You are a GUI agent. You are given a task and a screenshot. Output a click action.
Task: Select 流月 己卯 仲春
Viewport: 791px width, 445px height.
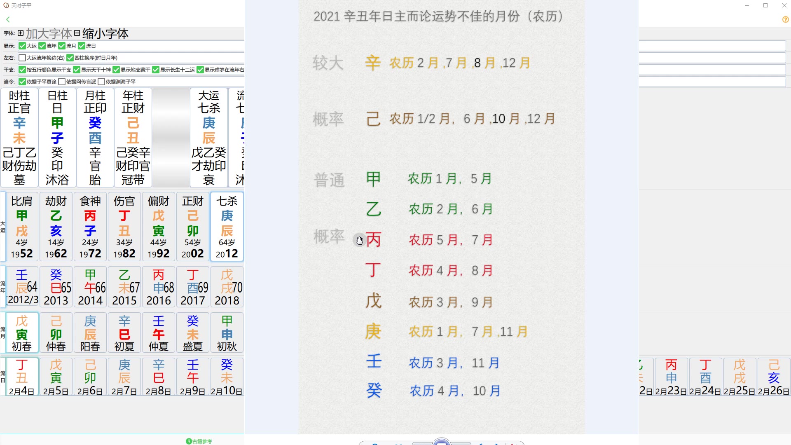coord(56,333)
